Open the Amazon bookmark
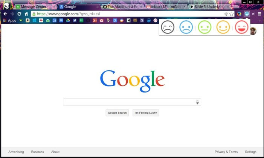Viewport: 264px width, 158px height. 27,20
